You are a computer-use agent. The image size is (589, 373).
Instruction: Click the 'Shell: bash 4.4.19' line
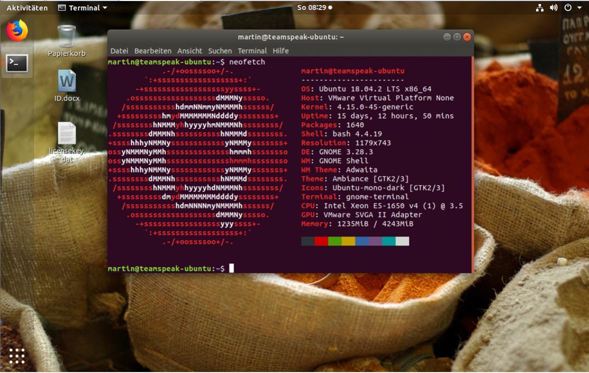coord(341,134)
